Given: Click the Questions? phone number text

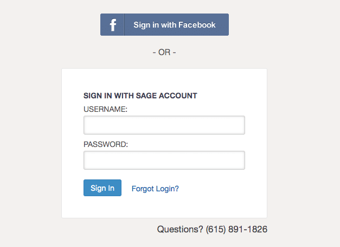Looking at the screenshot, I should 212,229.
